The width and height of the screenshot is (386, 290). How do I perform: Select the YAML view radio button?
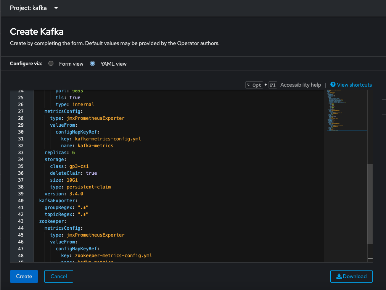pyautogui.click(x=93, y=63)
